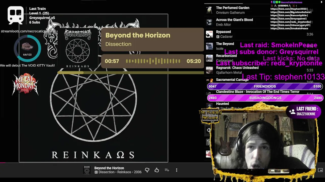Screen dimensions: 325x182
Task: Click the Bypassed track thumbnail
Action: point(209,34)
